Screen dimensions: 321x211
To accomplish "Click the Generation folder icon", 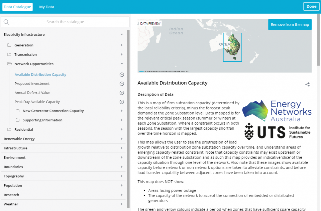I will coord(9,45).
